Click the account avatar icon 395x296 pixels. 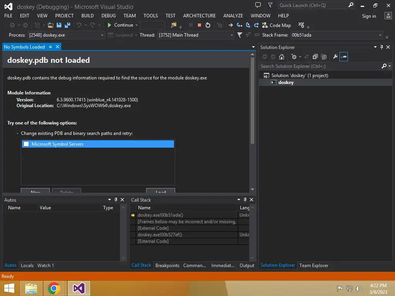tap(388, 15)
